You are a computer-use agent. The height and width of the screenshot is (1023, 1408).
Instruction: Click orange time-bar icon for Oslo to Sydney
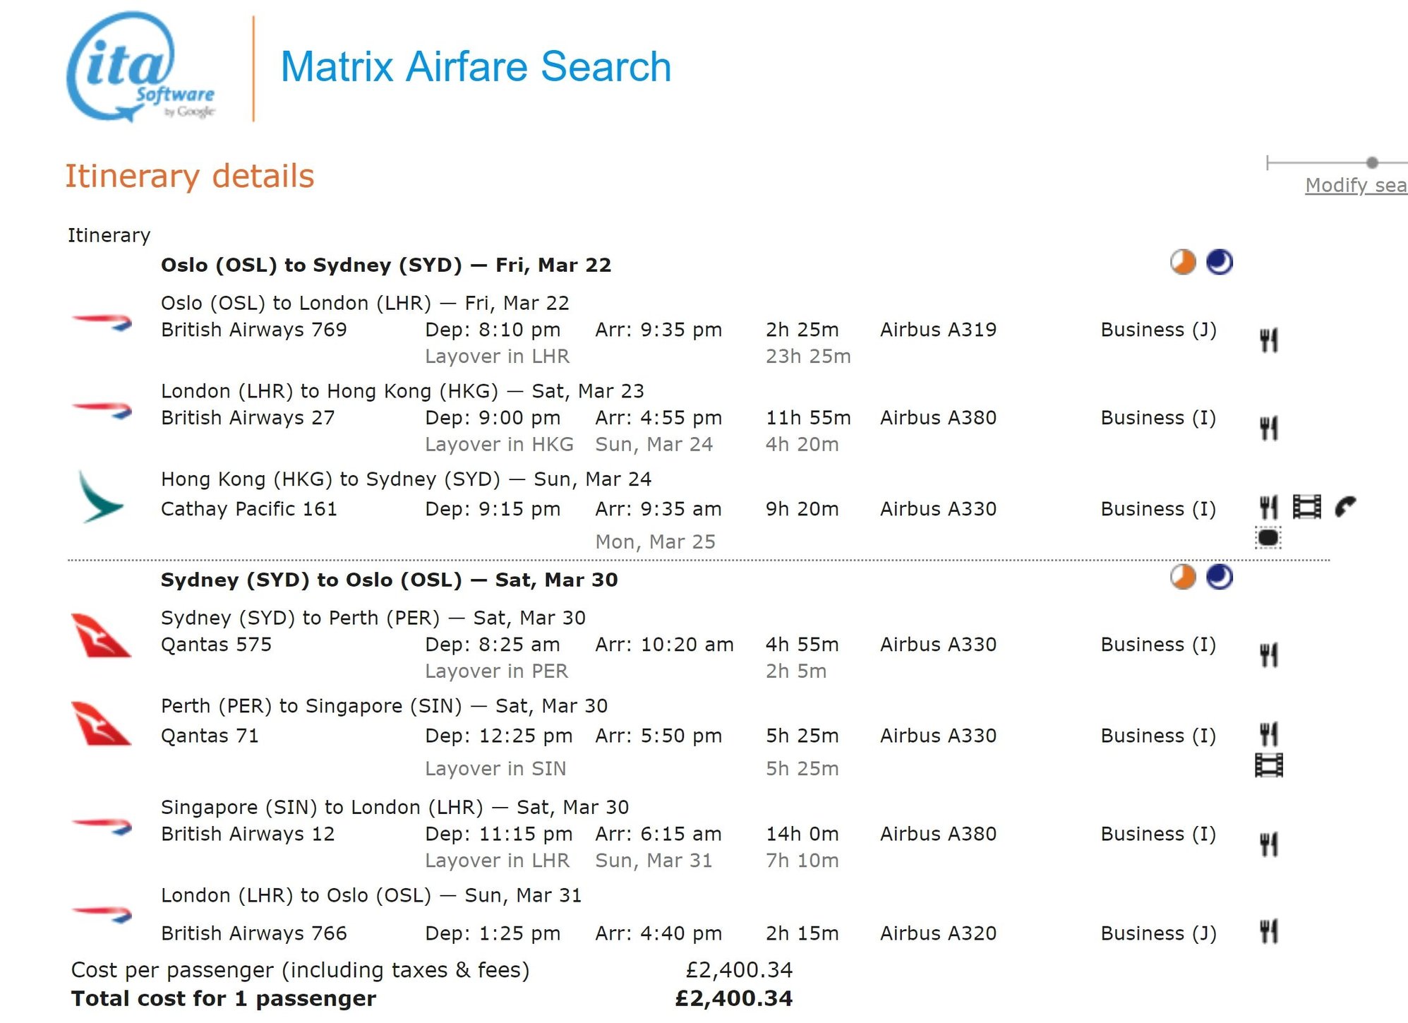(1183, 262)
